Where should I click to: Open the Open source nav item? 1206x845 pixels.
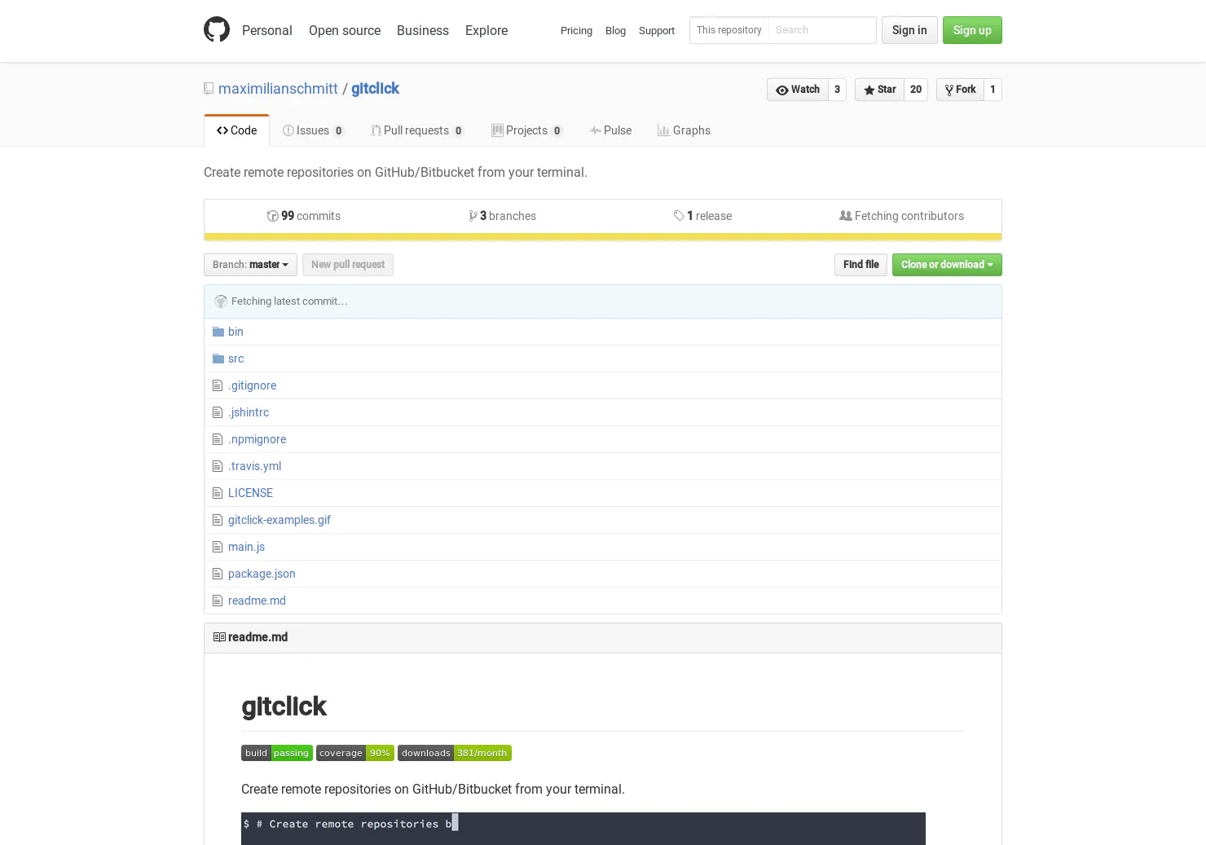[x=345, y=30]
